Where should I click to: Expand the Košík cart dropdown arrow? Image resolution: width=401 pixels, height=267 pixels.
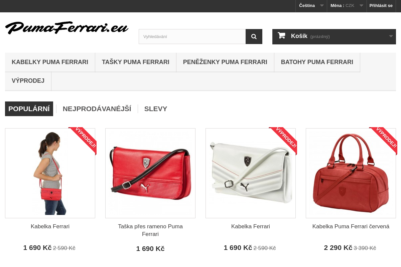point(391,36)
